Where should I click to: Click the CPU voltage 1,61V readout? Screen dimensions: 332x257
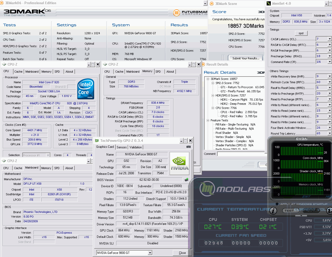322,220
